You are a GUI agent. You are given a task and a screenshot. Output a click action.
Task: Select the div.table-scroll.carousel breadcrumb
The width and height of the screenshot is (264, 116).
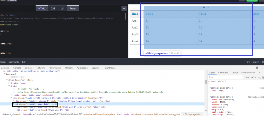[156, 114]
